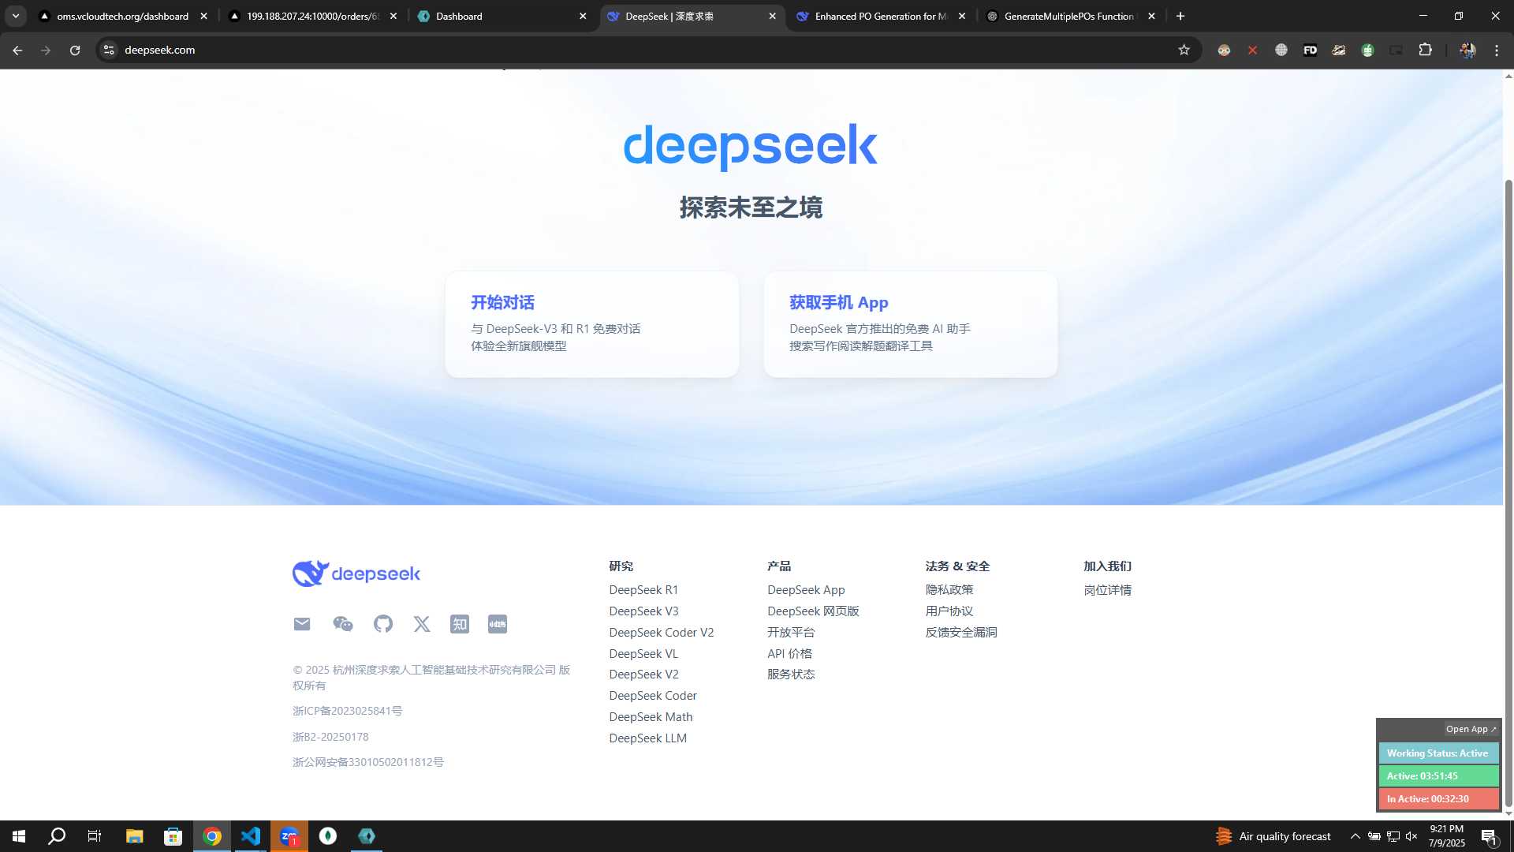Click the 获取手机 App card
Image resolution: width=1514 pixels, height=852 pixels.
pyautogui.click(x=911, y=324)
